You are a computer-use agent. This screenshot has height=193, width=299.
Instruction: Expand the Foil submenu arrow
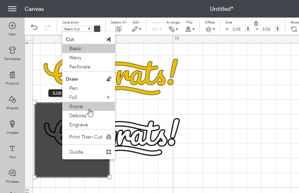pos(108,97)
